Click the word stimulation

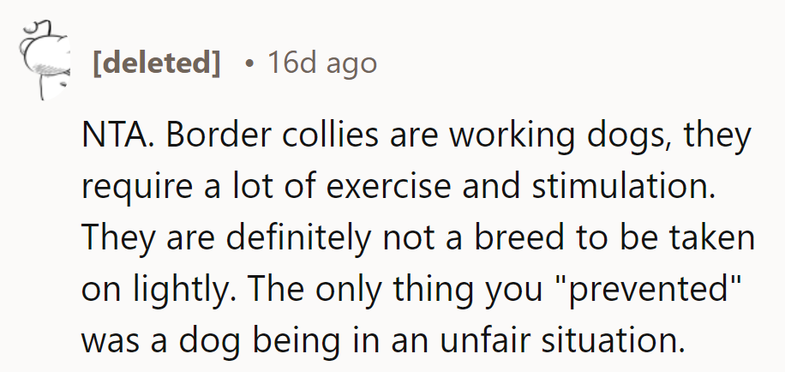tap(622, 187)
